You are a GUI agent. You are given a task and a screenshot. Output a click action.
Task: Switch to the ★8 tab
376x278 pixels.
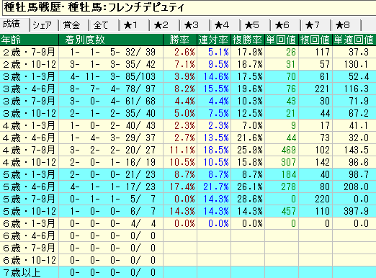click(x=346, y=25)
